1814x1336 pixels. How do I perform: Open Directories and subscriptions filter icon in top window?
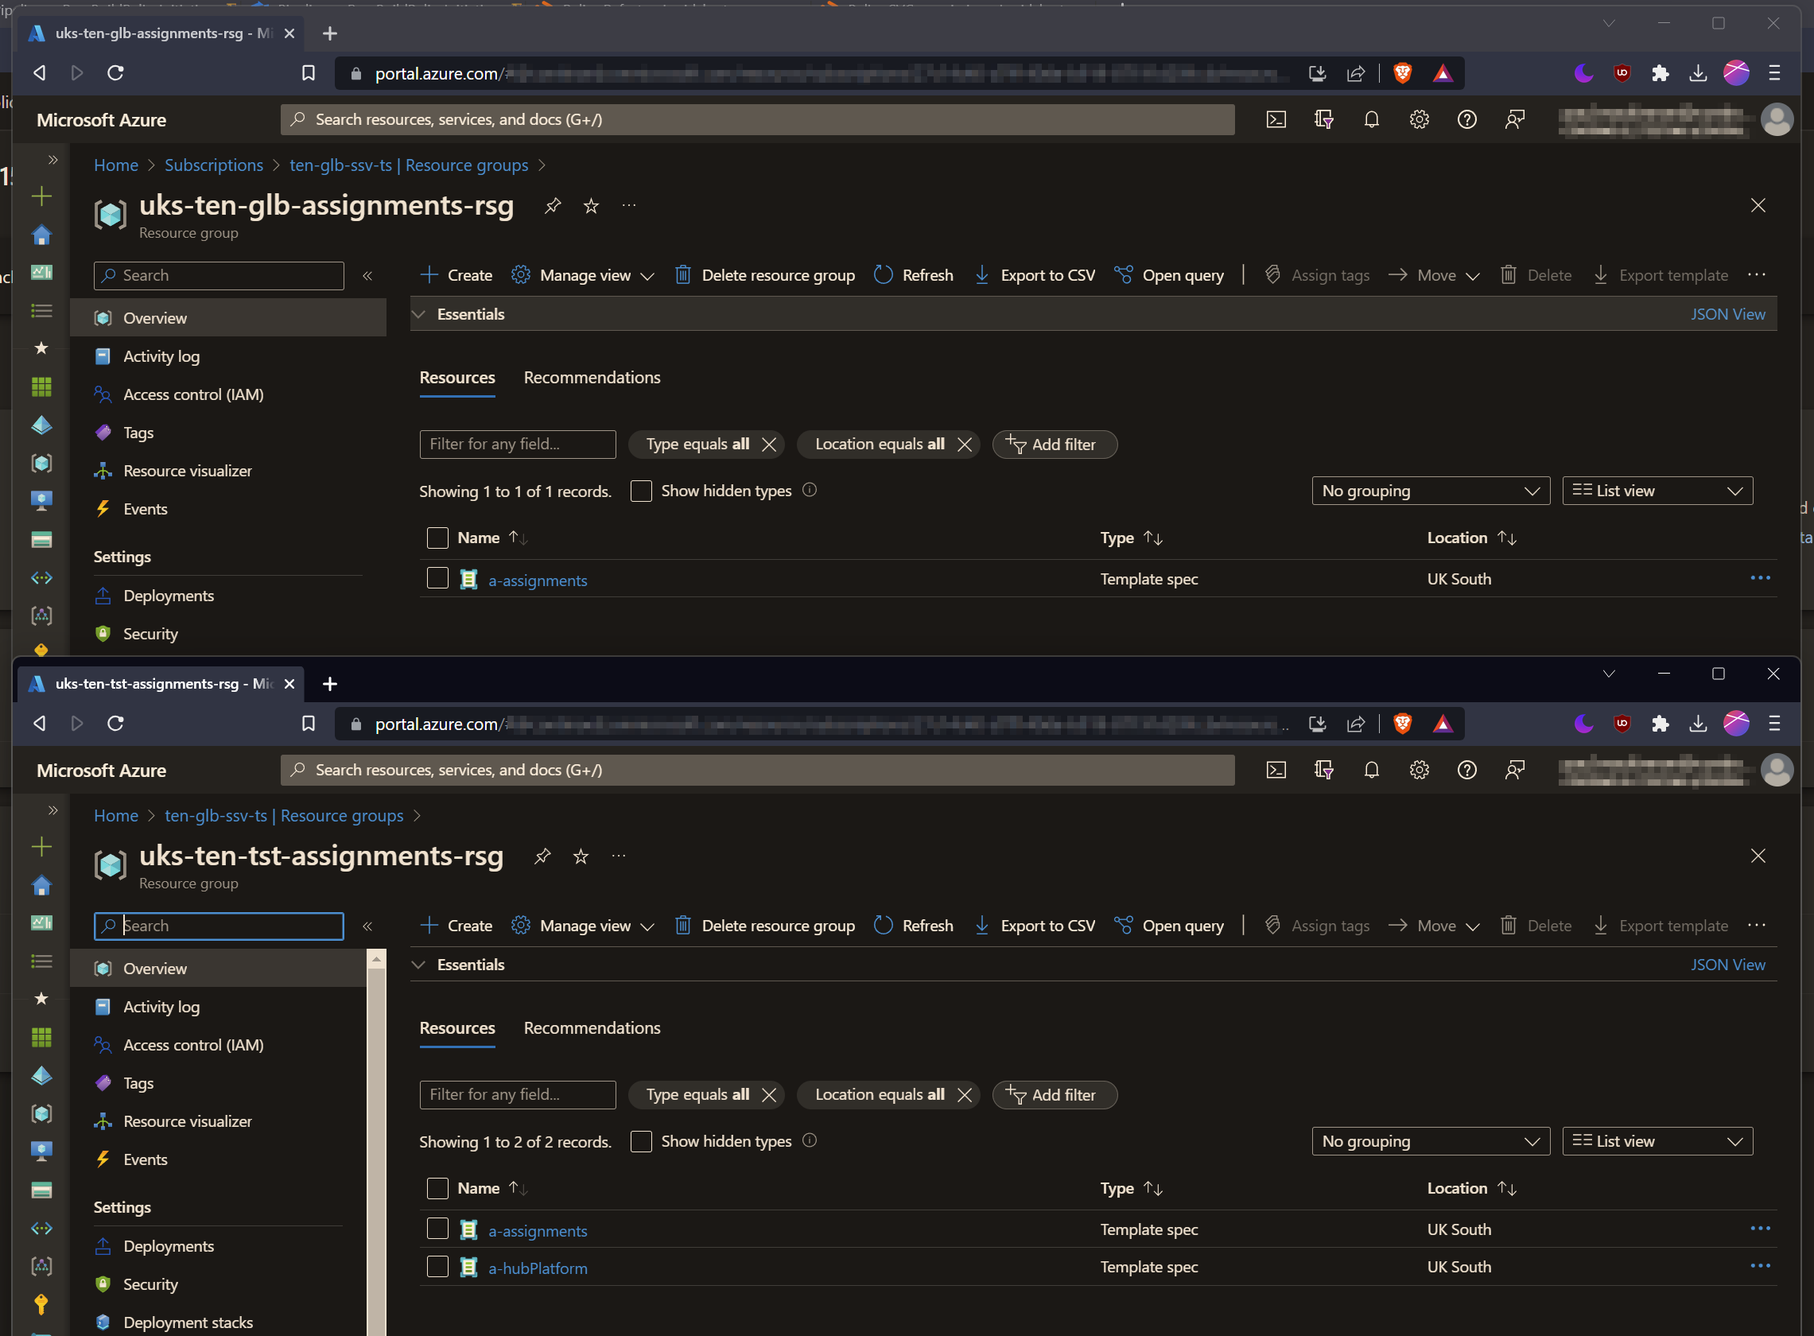(1323, 120)
